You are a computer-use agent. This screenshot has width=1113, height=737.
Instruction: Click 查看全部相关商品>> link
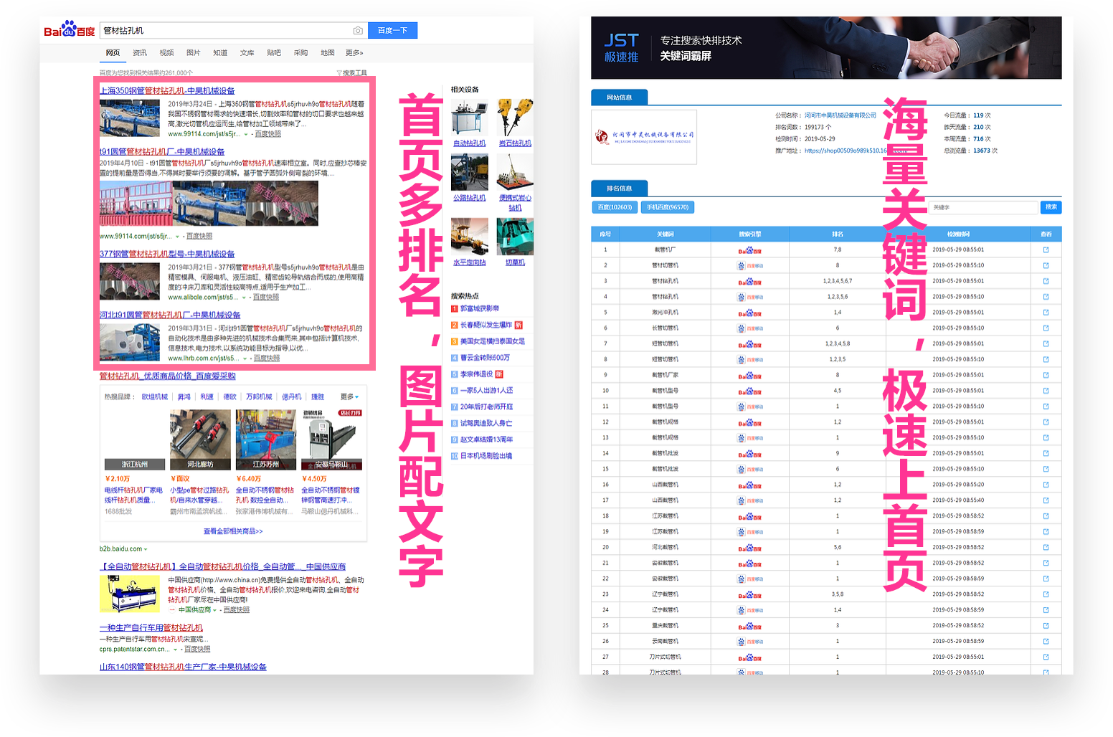[x=233, y=532]
